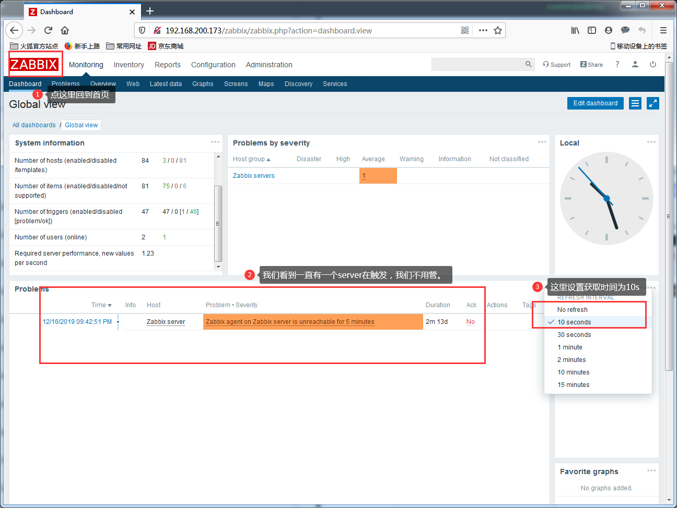677x508 pixels.
Task: Open the Configuration menu
Action: [213, 65]
